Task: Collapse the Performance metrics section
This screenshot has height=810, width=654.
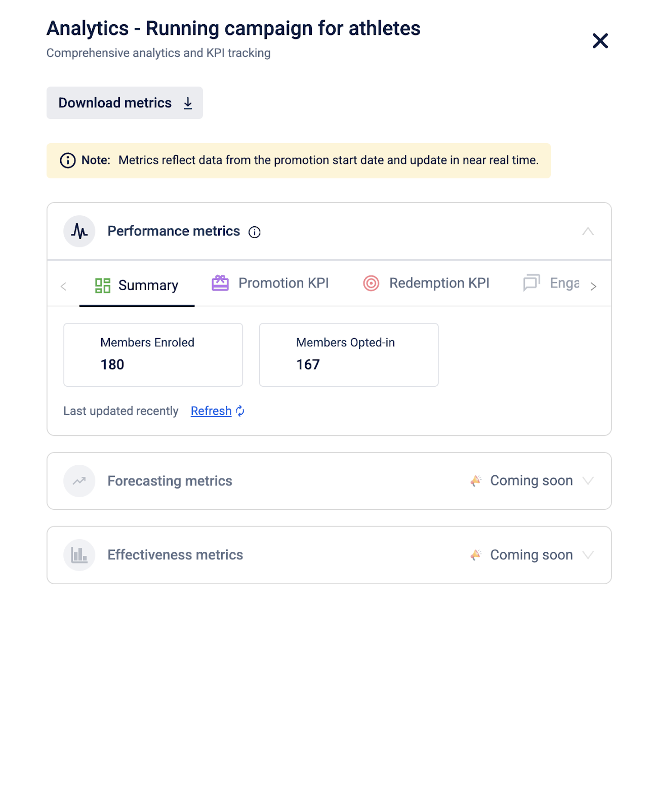Action: pyautogui.click(x=588, y=231)
